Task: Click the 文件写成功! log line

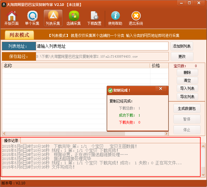Action: (x=38, y=167)
